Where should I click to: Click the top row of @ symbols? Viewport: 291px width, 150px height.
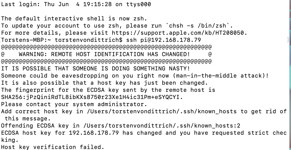coord(106,47)
